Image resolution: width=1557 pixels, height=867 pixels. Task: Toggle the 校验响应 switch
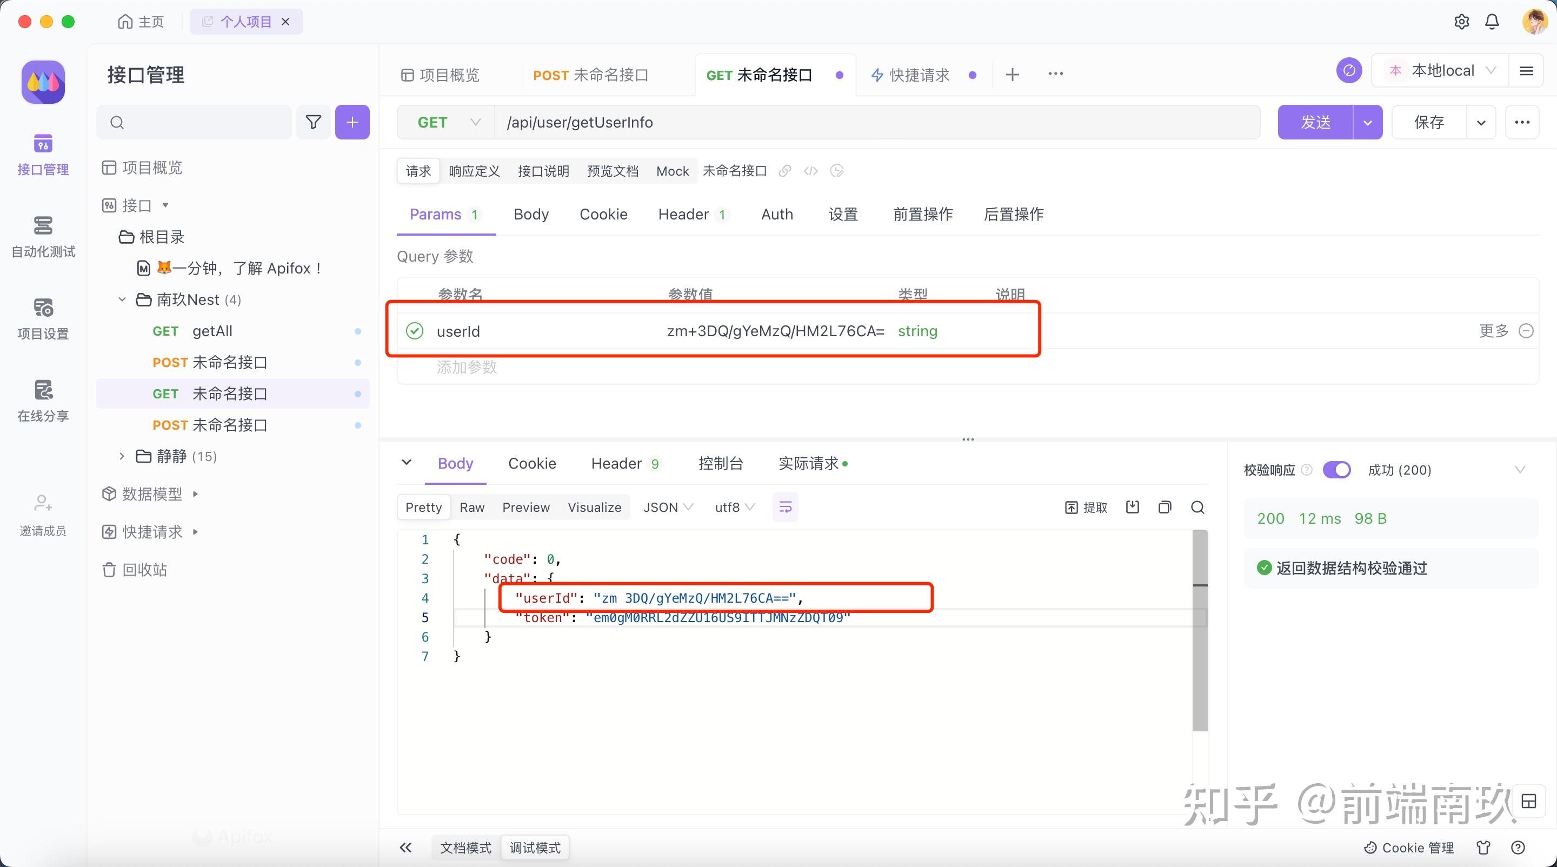click(1336, 470)
